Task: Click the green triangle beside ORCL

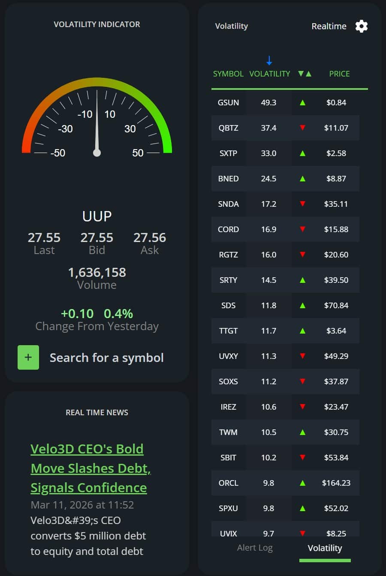Action: point(302,483)
